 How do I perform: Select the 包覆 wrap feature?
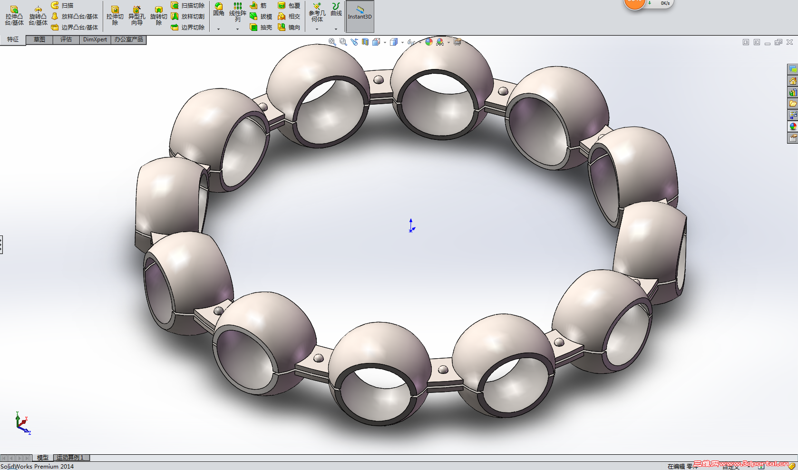pyautogui.click(x=289, y=5)
